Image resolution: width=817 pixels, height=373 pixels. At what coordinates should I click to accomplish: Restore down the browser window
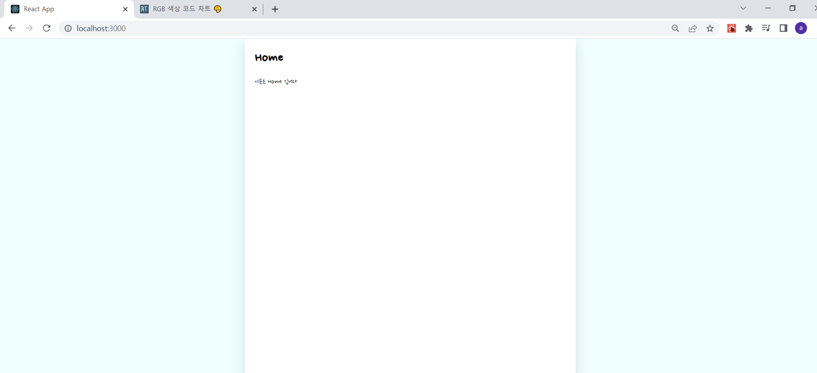coord(792,8)
